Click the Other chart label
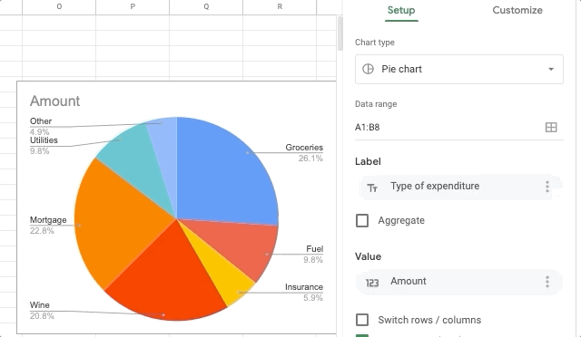Screen dimensions: 581x337 click(41, 121)
